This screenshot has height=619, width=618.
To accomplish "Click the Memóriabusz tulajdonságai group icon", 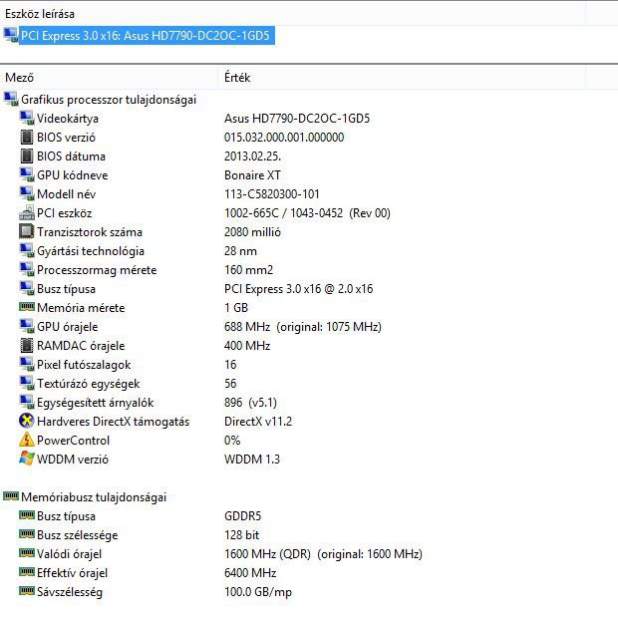I will [11, 495].
